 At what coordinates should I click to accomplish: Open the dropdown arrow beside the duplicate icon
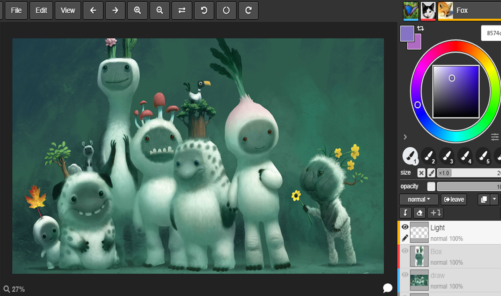[x=494, y=200]
